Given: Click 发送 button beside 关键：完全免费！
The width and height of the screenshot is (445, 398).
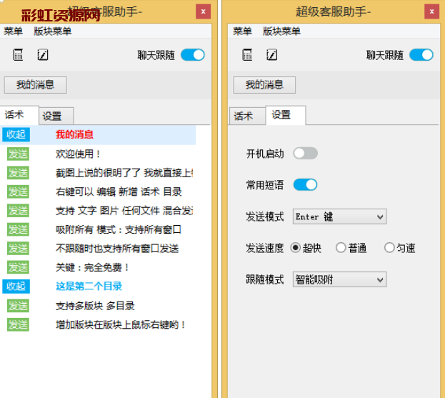Looking at the screenshot, I should click(x=18, y=267).
